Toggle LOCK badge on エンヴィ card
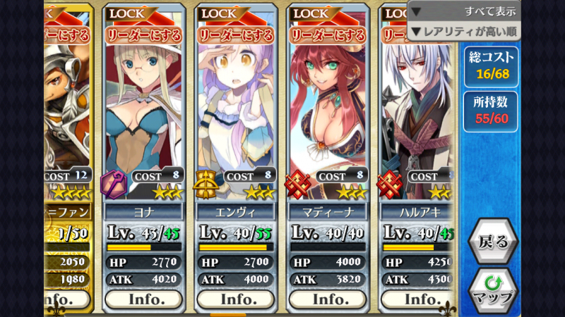 pyautogui.click(x=219, y=13)
